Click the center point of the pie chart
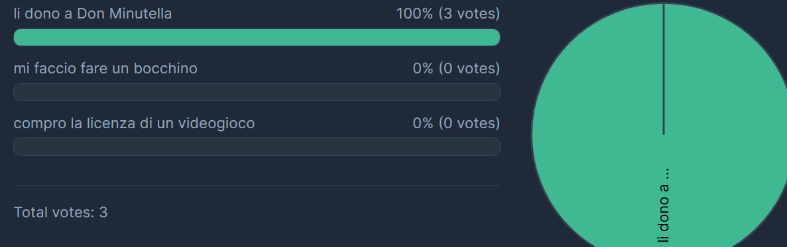This screenshot has height=247, width=787. coord(664,134)
